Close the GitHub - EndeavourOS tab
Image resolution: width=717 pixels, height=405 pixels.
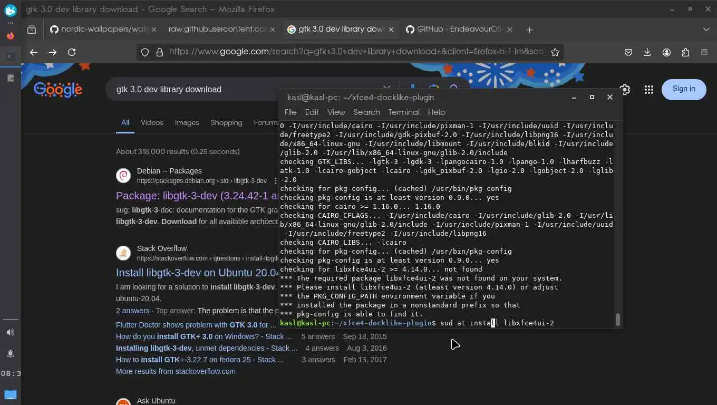[x=510, y=30]
